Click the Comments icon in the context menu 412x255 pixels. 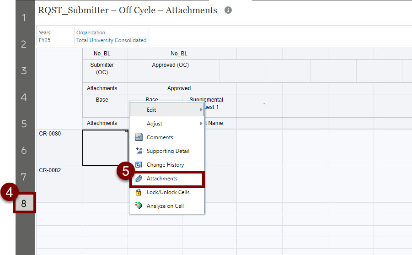(139, 137)
